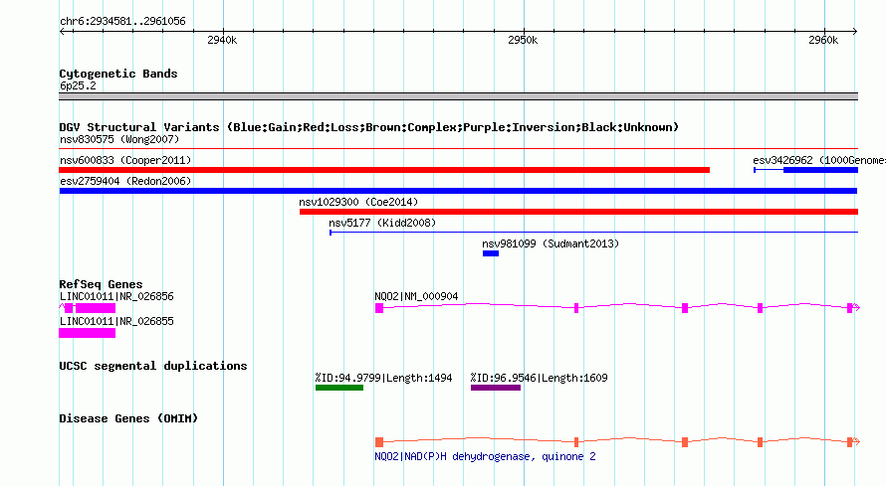Open the %ID:94.9799|Length:1494 label
The width and height of the screenshot is (886, 486).
383,378
